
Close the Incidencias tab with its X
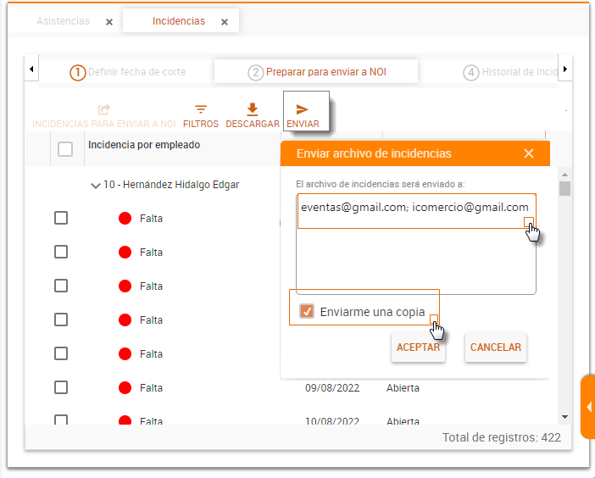pyautogui.click(x=225, y=23)
